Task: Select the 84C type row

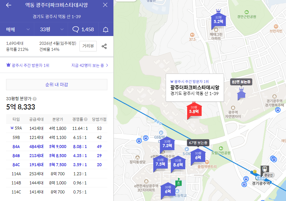Action: point(57,165)
